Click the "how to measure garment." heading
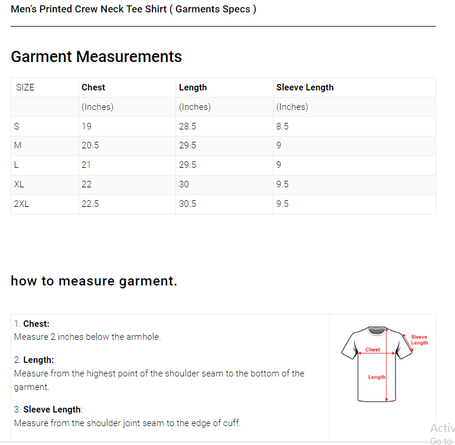 pos(94,281)
